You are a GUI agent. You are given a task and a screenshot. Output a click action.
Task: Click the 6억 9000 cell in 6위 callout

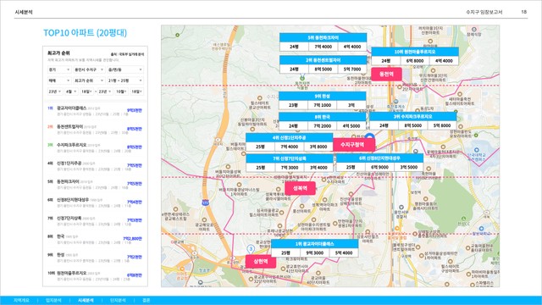tap(379, 167)
